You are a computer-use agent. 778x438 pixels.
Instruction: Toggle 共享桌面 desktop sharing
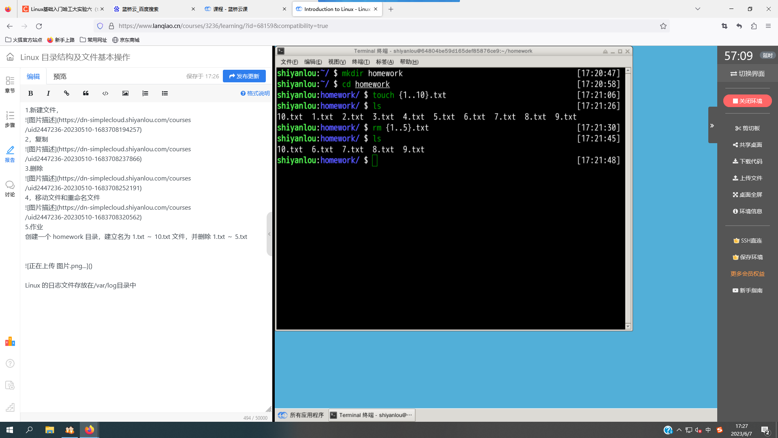(748, 145)
